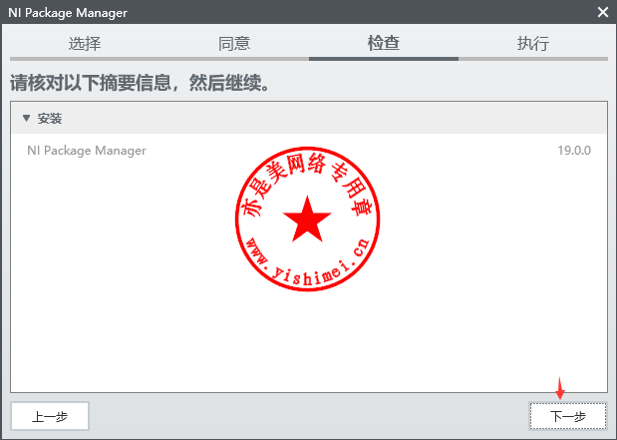Collapse the 安装 section triangle
The height and width of the screenshot is (440, 617).
point(26,118)
